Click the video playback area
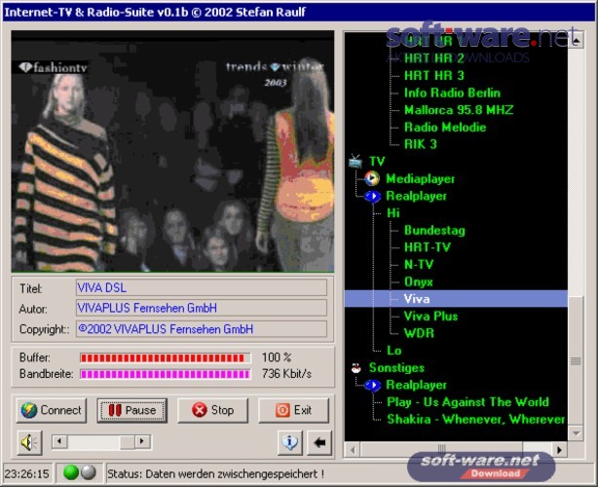 coord(172,151)
